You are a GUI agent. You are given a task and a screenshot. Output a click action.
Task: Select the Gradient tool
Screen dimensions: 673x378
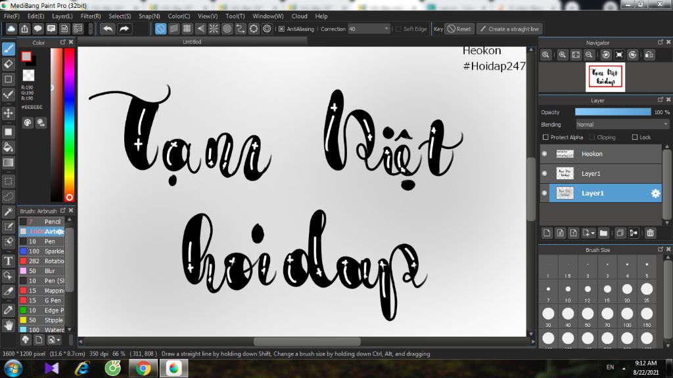8,163
